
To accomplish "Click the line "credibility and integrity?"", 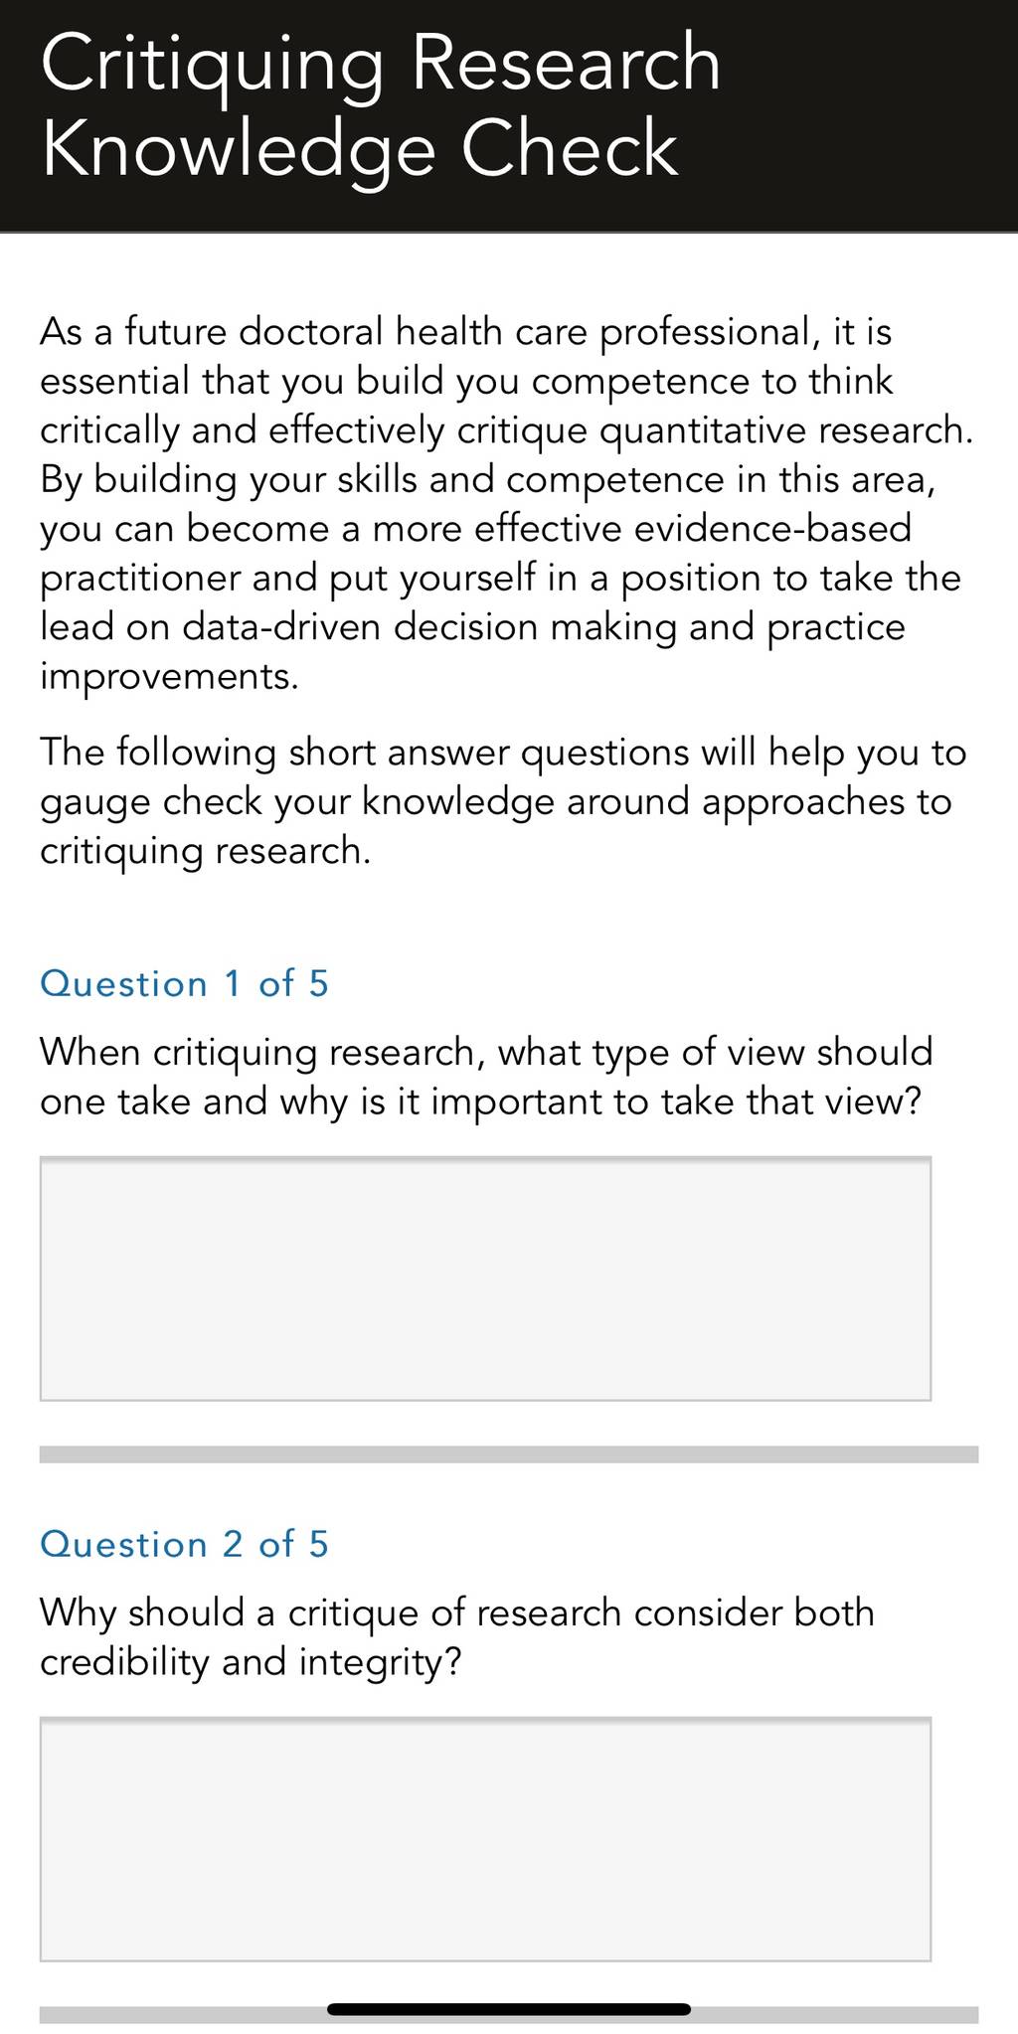I will [252, 1662].
